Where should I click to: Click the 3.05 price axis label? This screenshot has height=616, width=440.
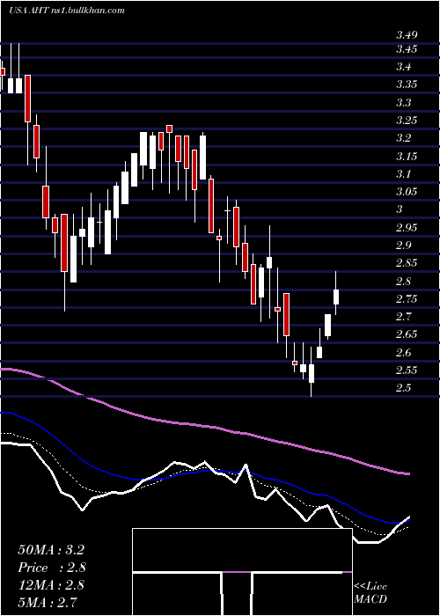pyautogui.click(x=407, y=192)
